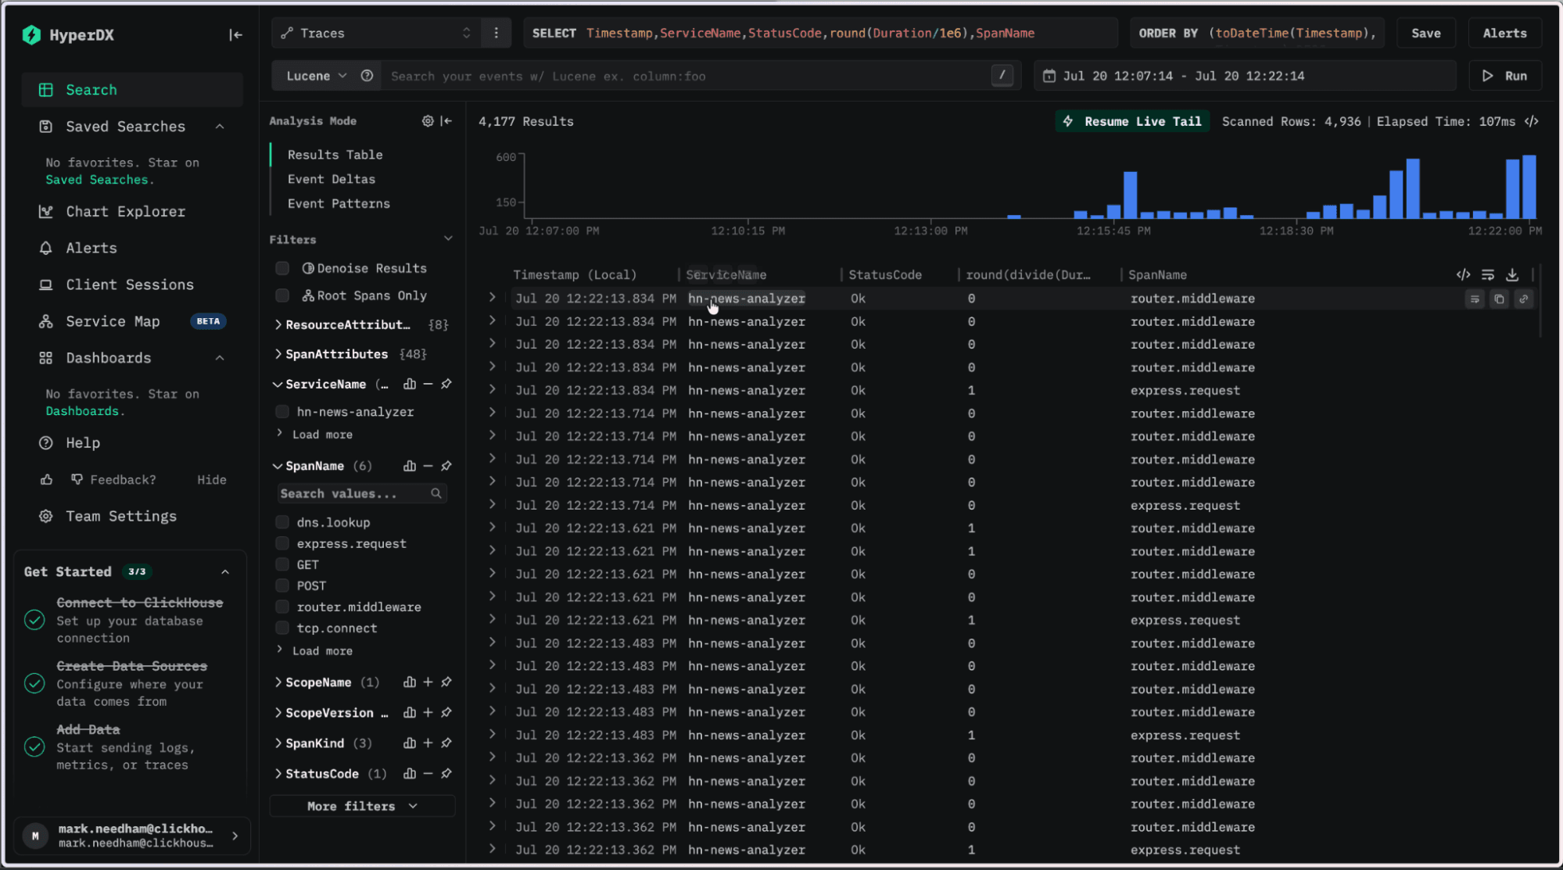Pin the SpanName filter
Image resolution: width=1563 pixels, height=870 pixels.
(x=446, y=466)
